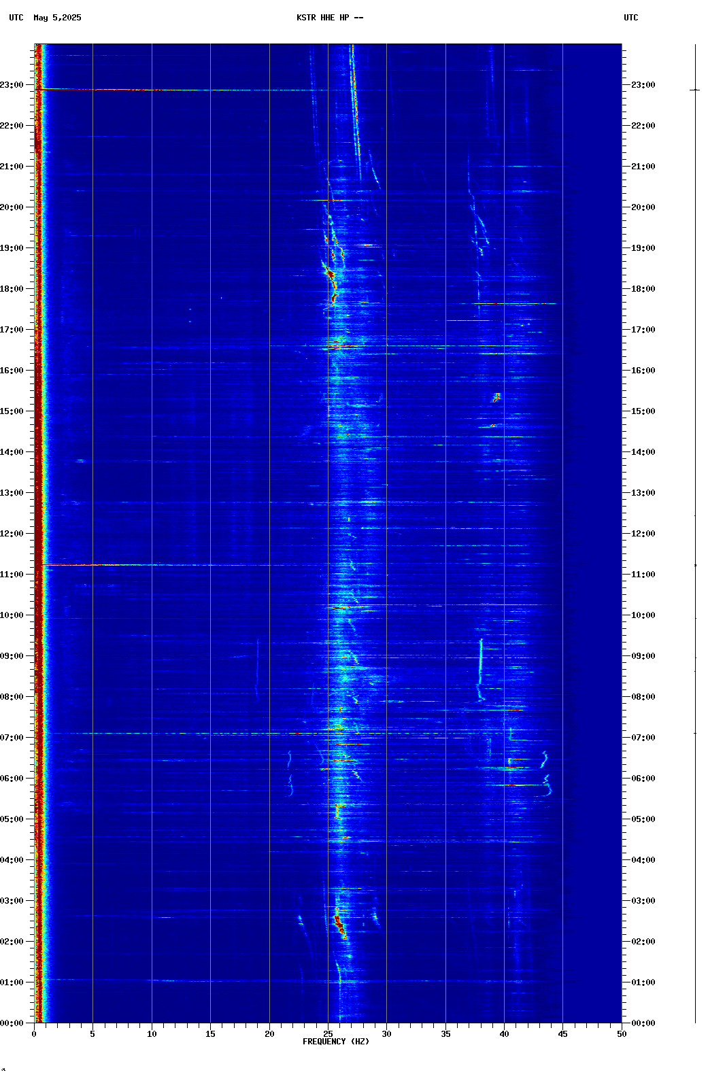Click the left-axis 23:00 time label
This screenshot has width=725, height=1077.
point(12,85)
